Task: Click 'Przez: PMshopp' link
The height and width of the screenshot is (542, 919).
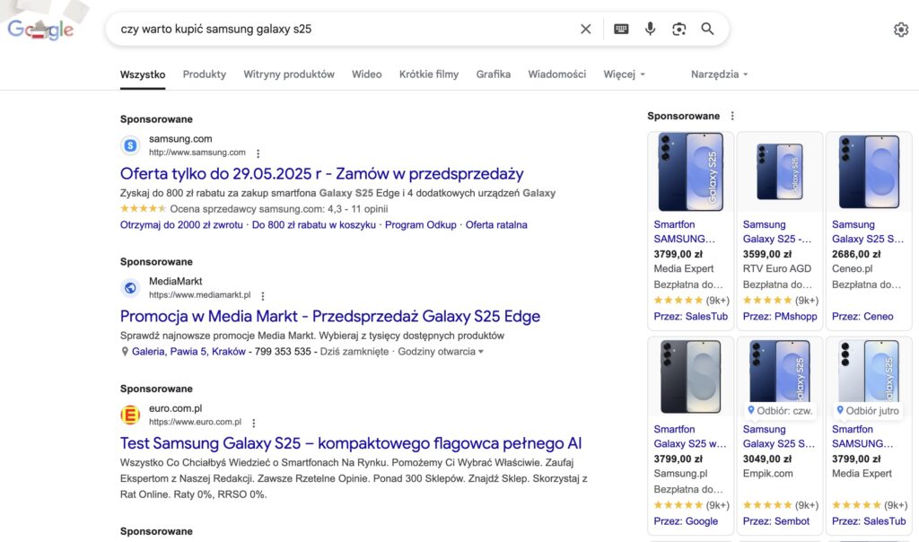Action: 780,317
